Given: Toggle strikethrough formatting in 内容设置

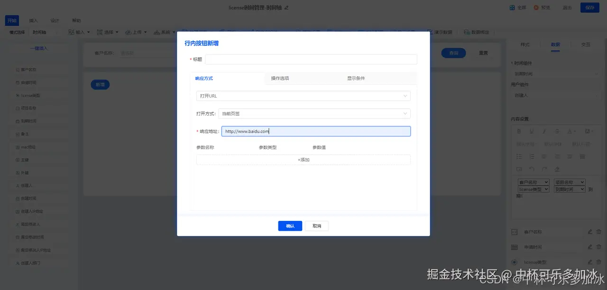Looking at the screenshot, I should pyautogui.click(x=557, y=131).
